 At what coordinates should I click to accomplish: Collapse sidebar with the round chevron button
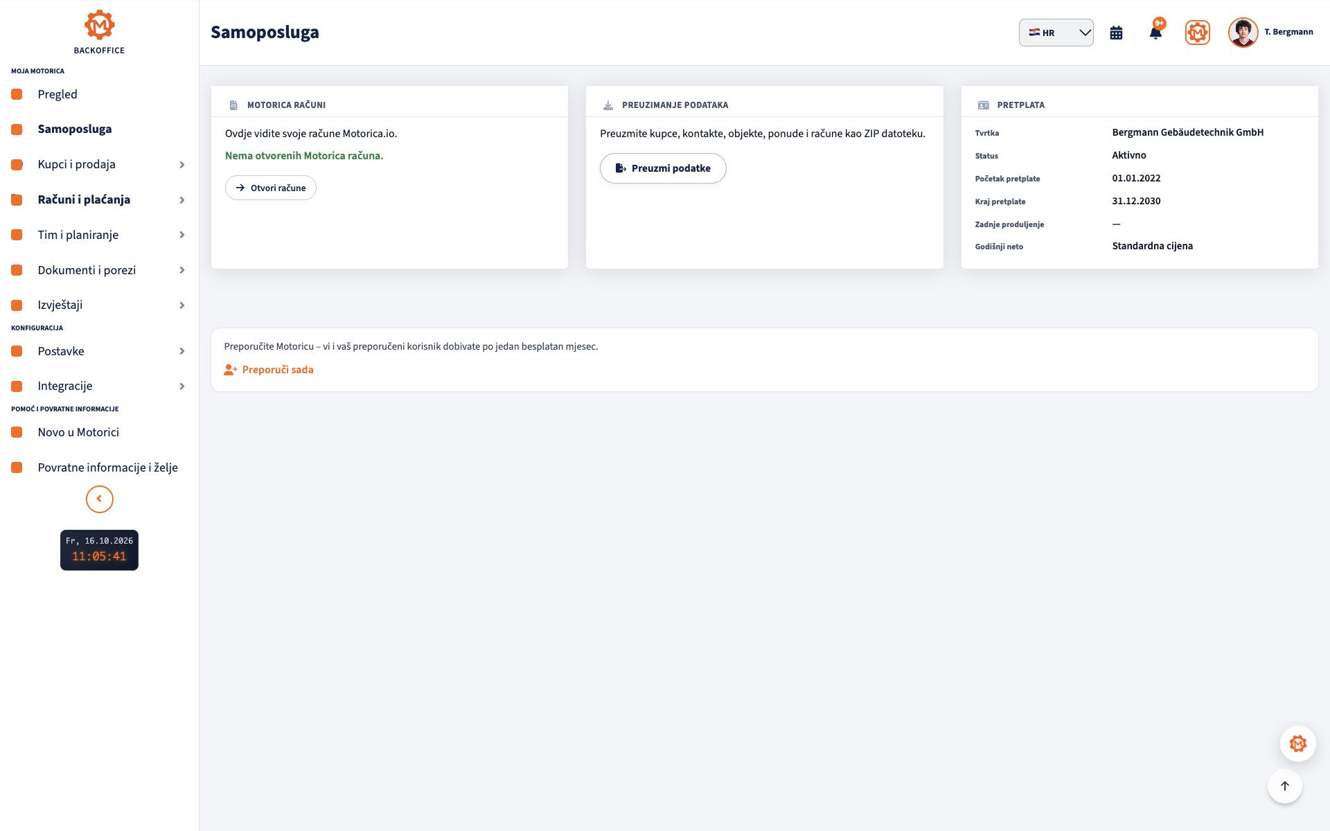(99, 499)
